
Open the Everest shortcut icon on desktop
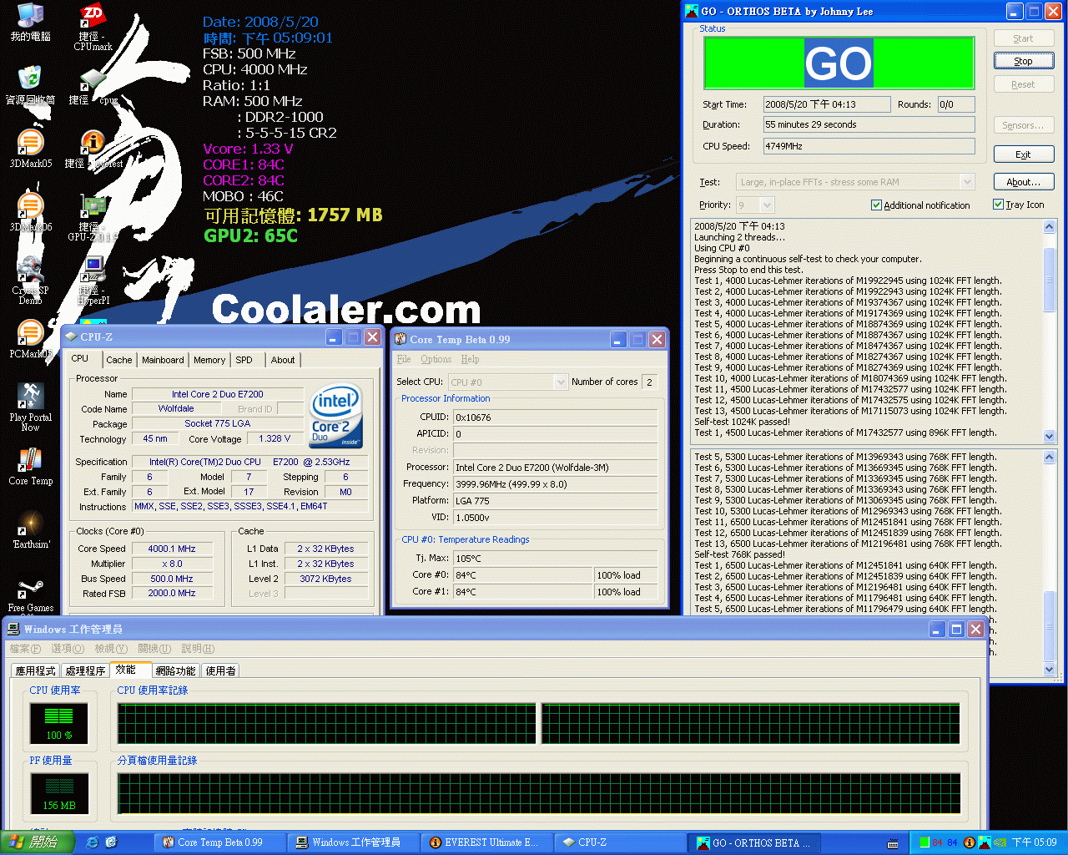(93, 149)
